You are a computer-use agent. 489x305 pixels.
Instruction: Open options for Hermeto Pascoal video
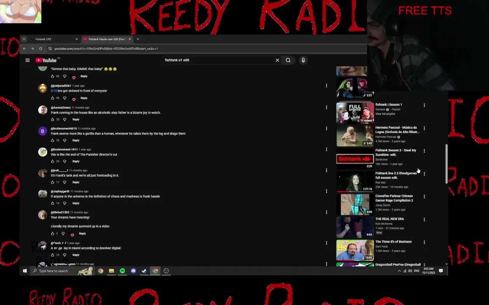point(424,128)
